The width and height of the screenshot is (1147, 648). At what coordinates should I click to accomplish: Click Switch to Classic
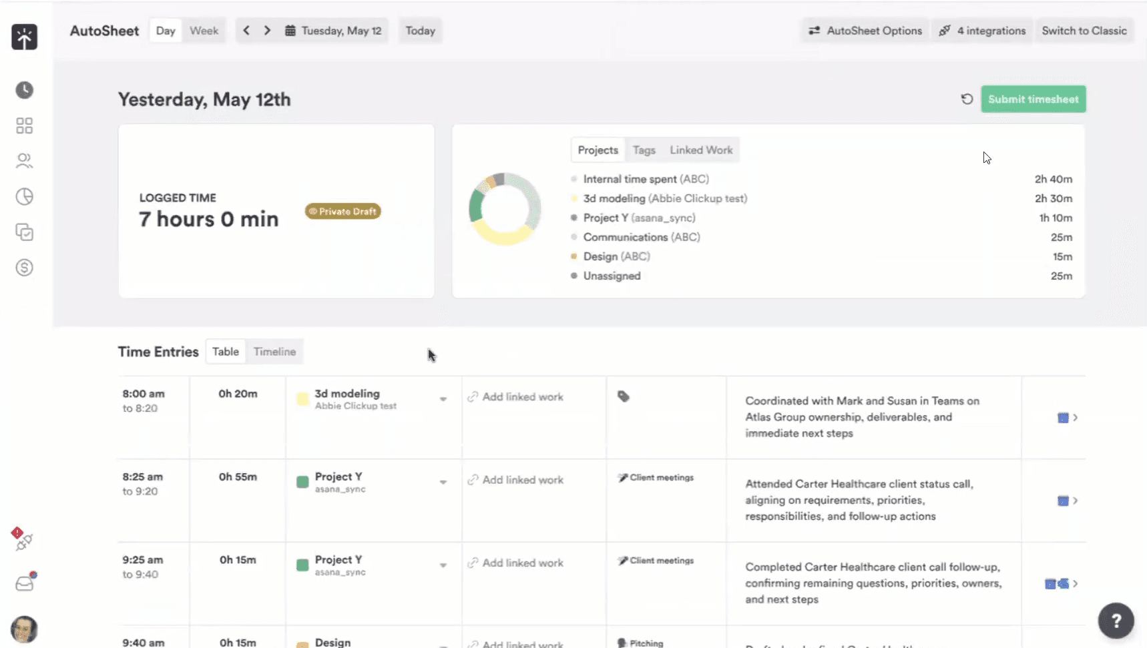[x=1084, y=31]
